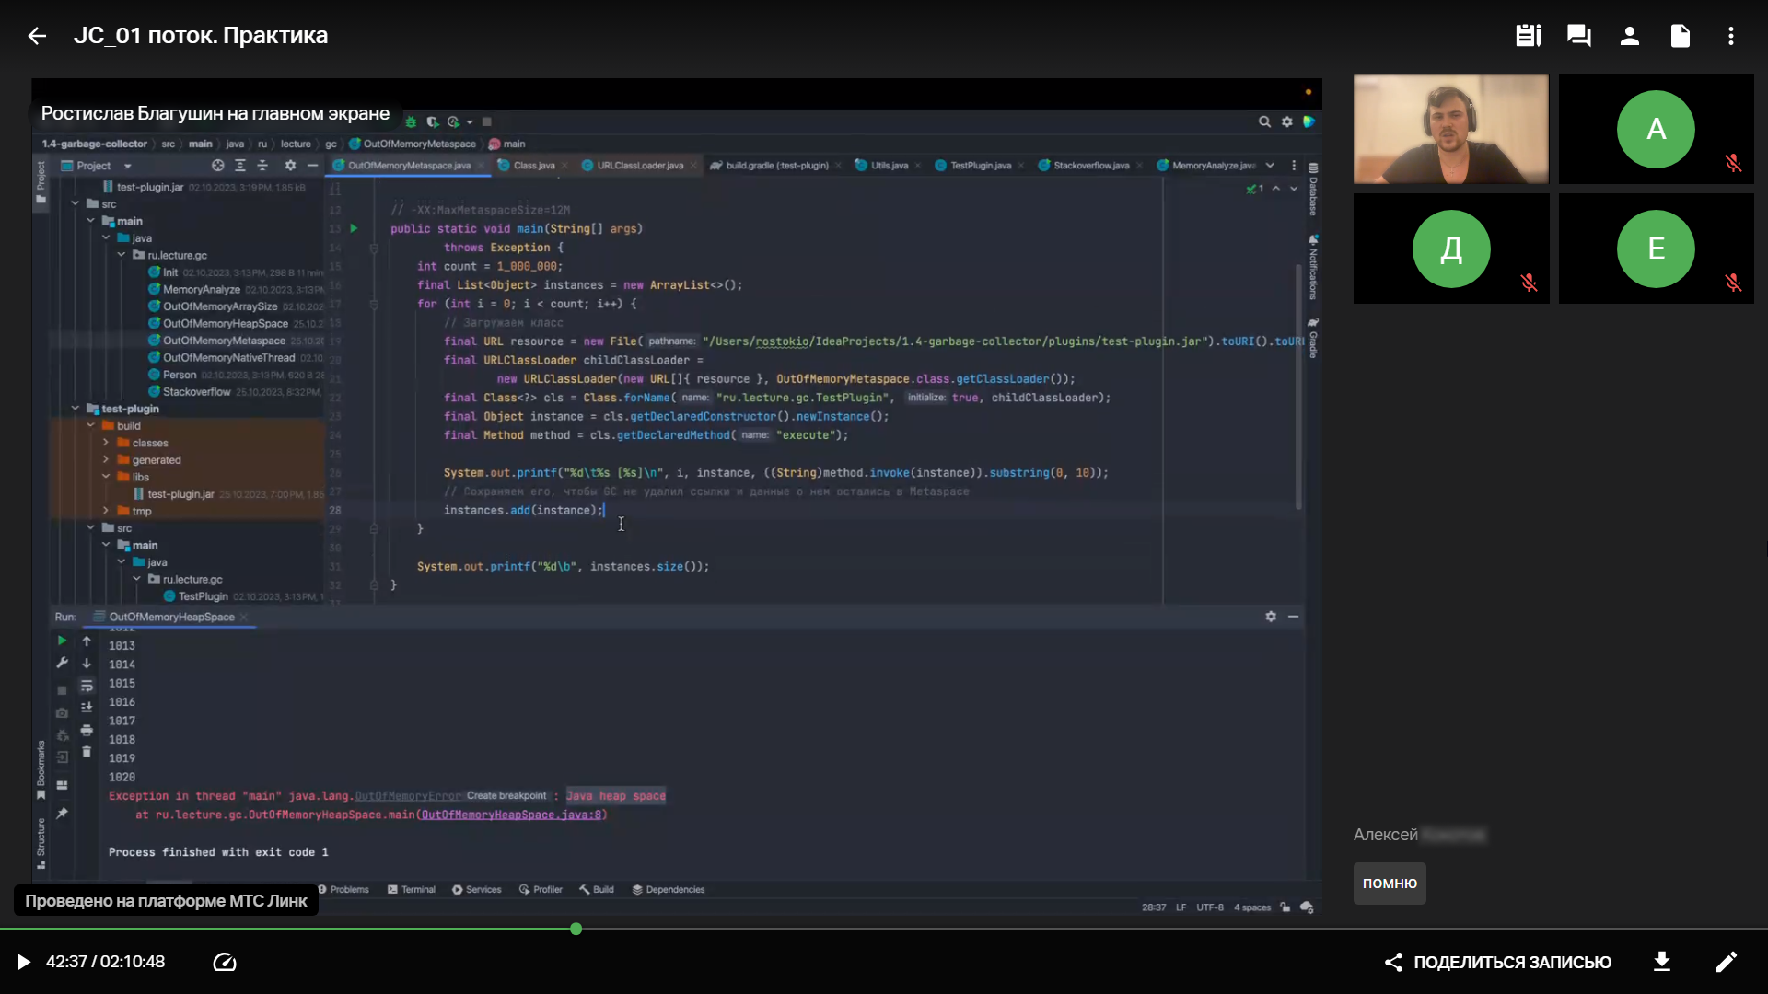1768x994 pixels.
Task: Switch to TestPlugin.java editor tab
Action: 980,166
